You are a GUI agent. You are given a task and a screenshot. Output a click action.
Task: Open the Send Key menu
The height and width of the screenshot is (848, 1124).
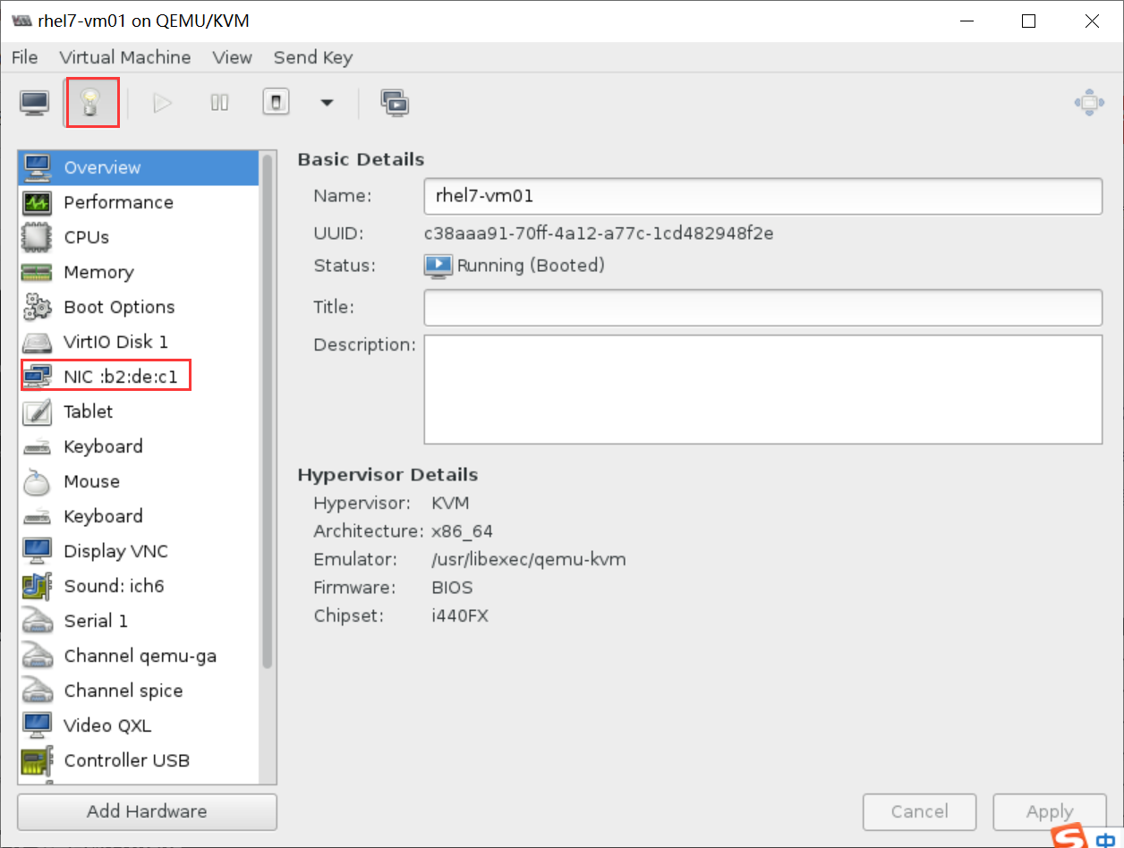(x=312, y=56)
